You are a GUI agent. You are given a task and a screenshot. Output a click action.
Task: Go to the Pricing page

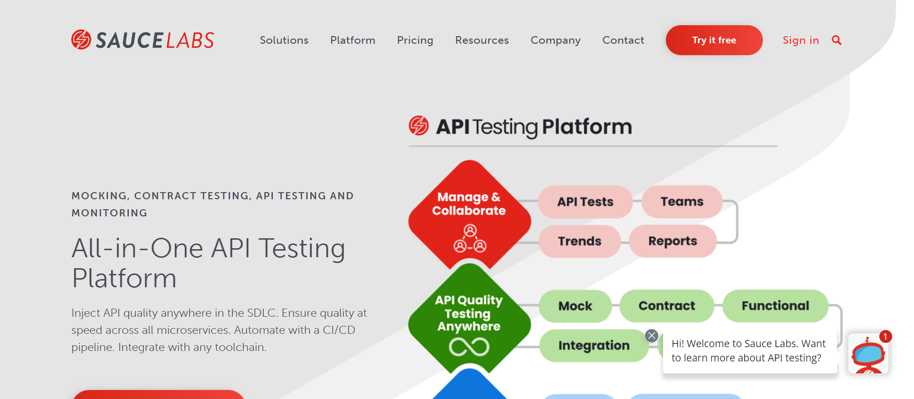tap(415, 40)
